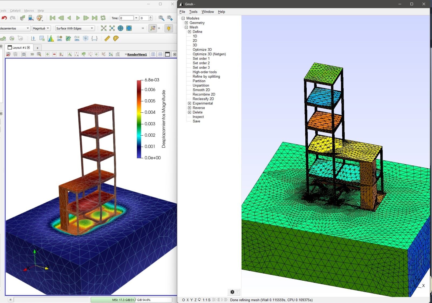
Task: Click the Play animation button
Action: click(78, 18)
